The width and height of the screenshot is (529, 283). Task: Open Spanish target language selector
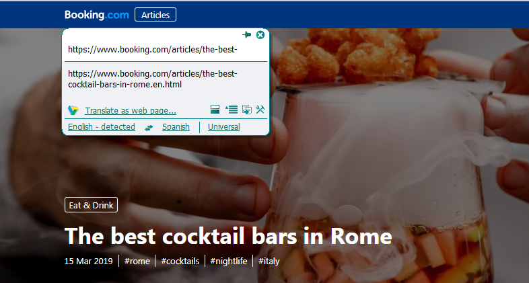click(176, 127)
